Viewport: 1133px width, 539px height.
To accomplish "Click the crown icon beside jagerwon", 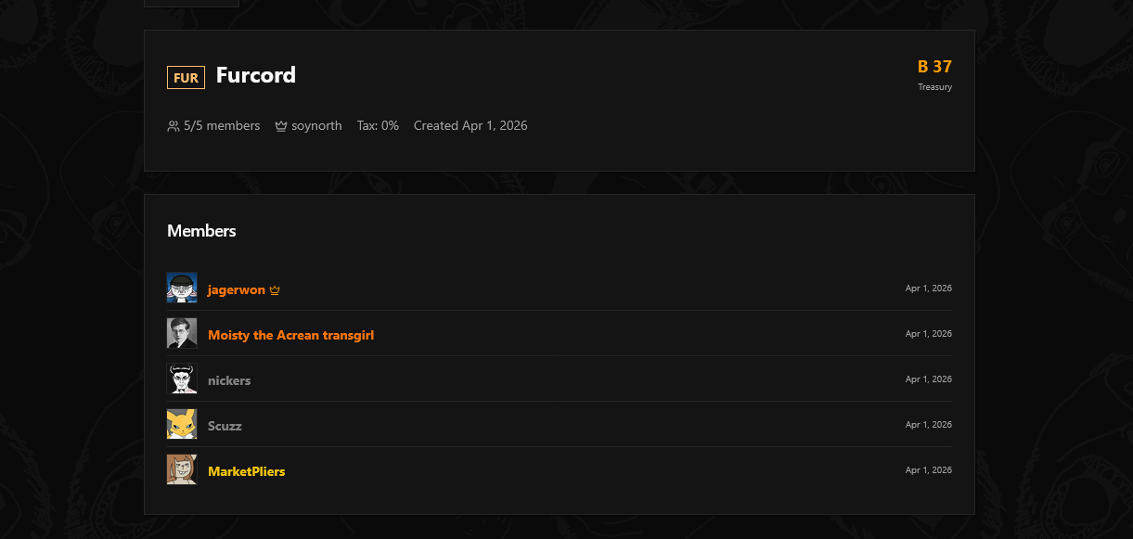I will pyautogui.click(x=275, y=290).
